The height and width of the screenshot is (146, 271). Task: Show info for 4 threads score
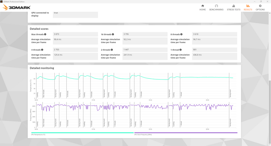[42, 50]
